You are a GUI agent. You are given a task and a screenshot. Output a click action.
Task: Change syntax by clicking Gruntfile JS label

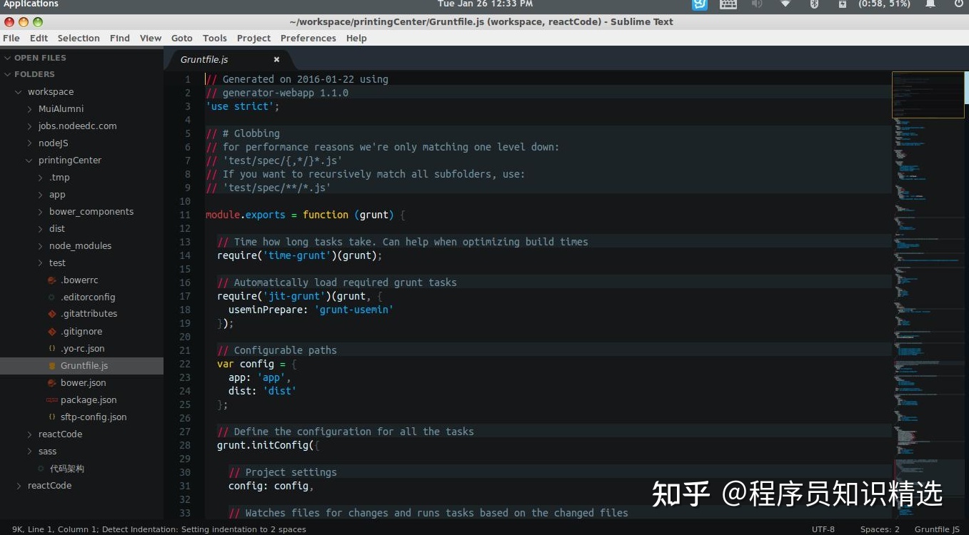click(x=937, y=529)
